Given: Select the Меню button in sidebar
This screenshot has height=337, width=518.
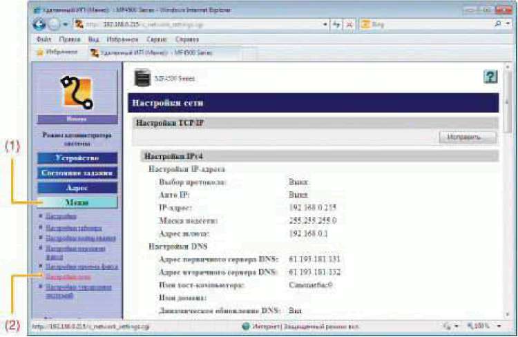Looking at the screenshot, I should (x=77, y=202).
